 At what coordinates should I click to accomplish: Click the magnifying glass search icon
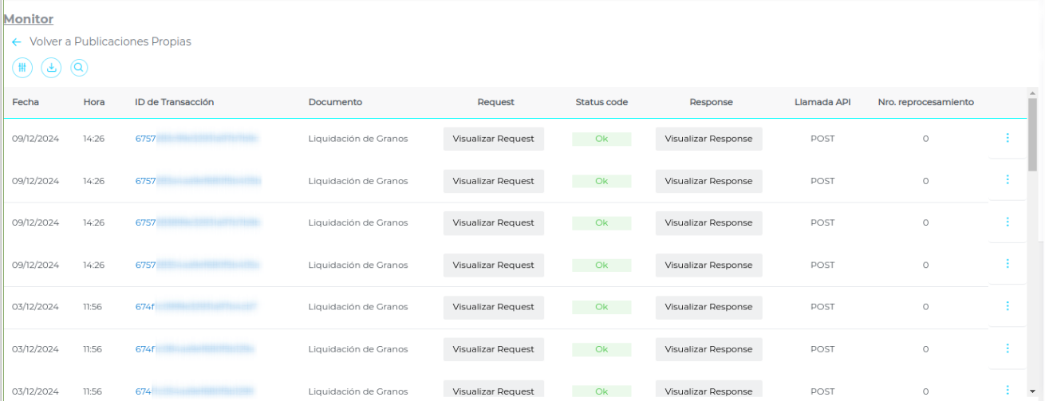click(79, 68)
